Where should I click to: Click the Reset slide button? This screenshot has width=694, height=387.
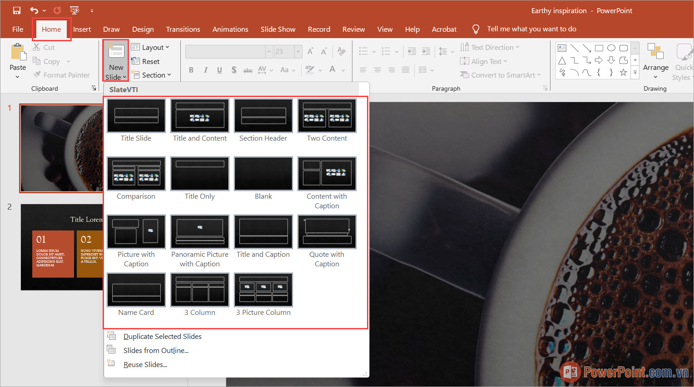[145, 61]
